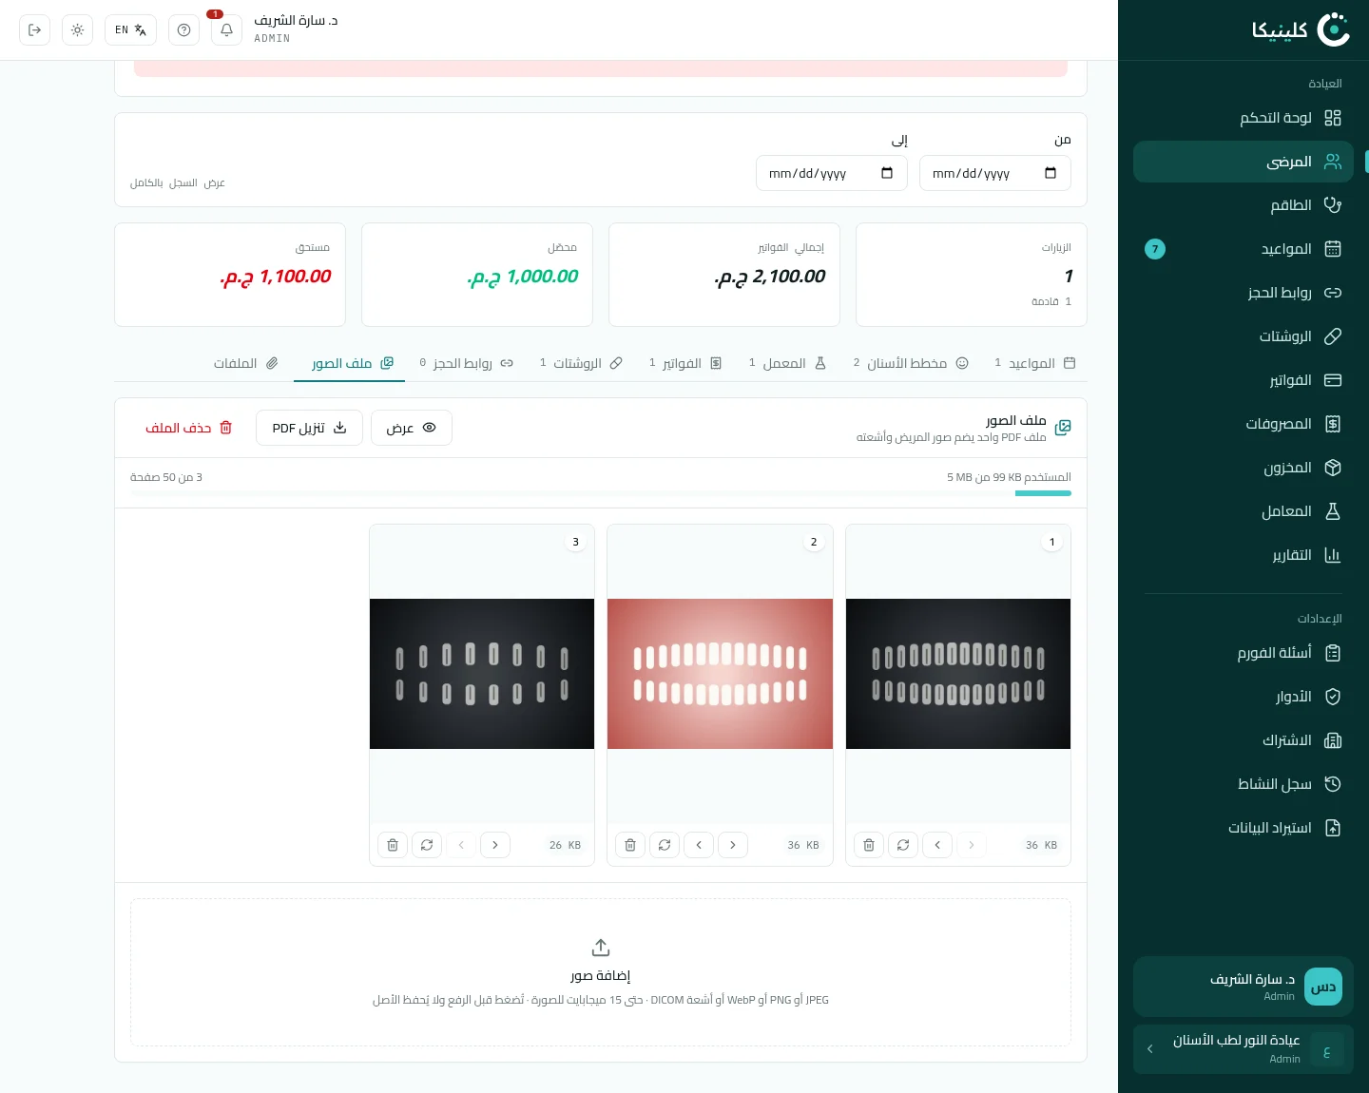The height and width of the screenshot is (1093, 1369).
Task: Open الروشتات in the sidebar
Action: click(1244, 336)
